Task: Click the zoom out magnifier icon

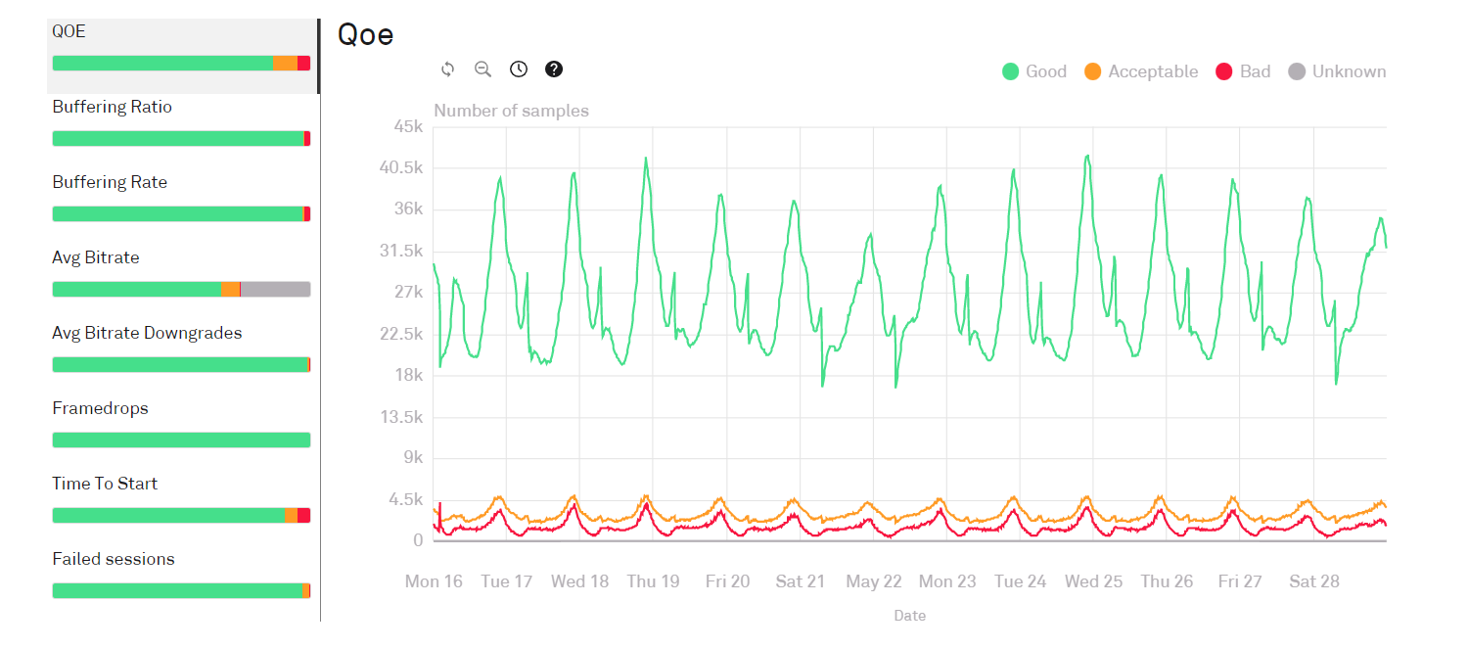Action: [482, 69]
